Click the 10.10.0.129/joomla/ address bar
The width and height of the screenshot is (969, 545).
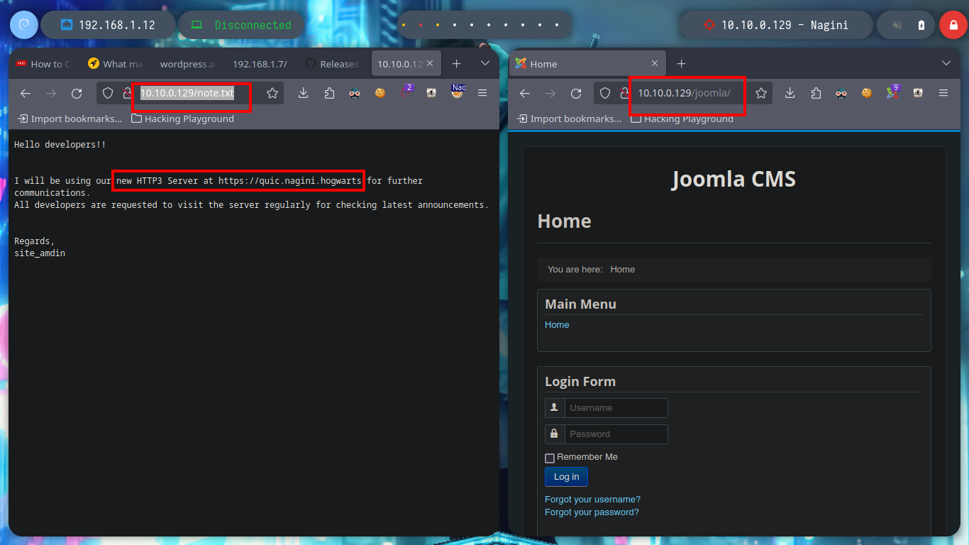point(685,93)
